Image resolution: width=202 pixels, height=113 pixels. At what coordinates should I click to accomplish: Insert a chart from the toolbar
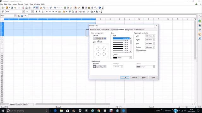(x=75, y=8)
